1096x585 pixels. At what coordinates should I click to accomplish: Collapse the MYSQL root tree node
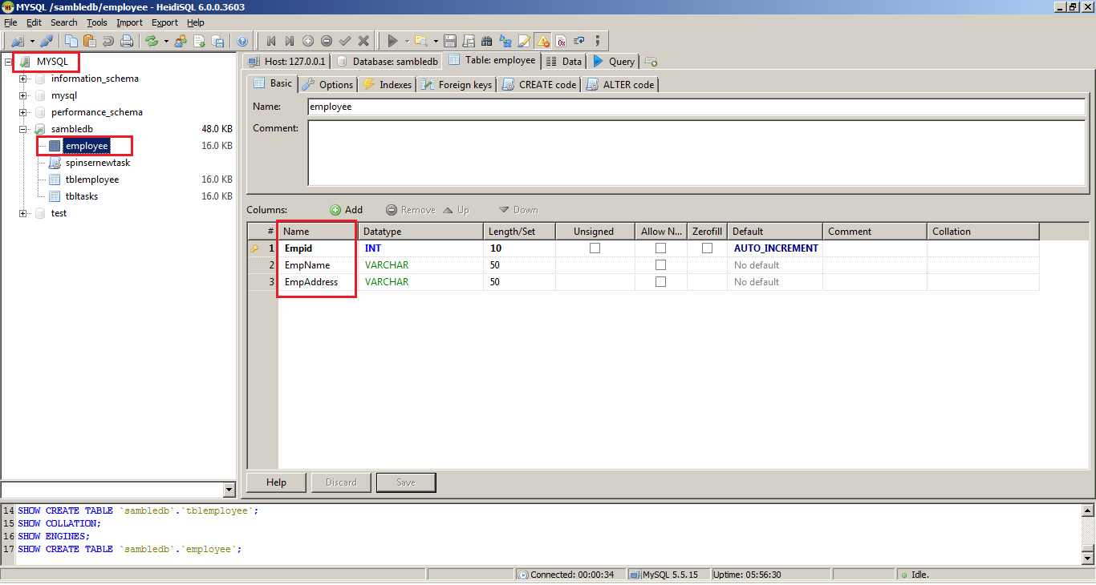(x=9, y=62)
